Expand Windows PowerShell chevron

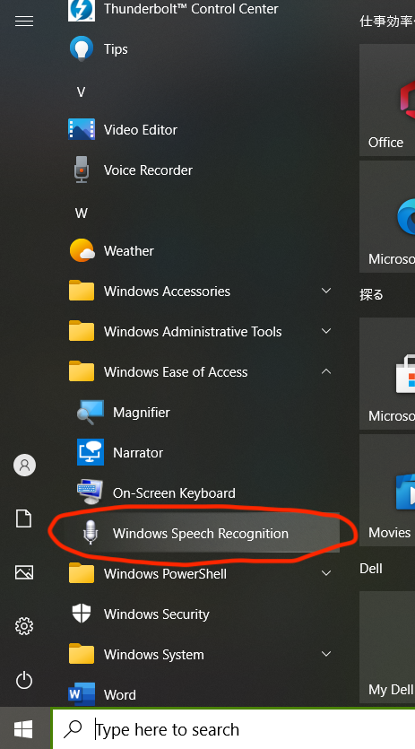(x=326, y=572)
